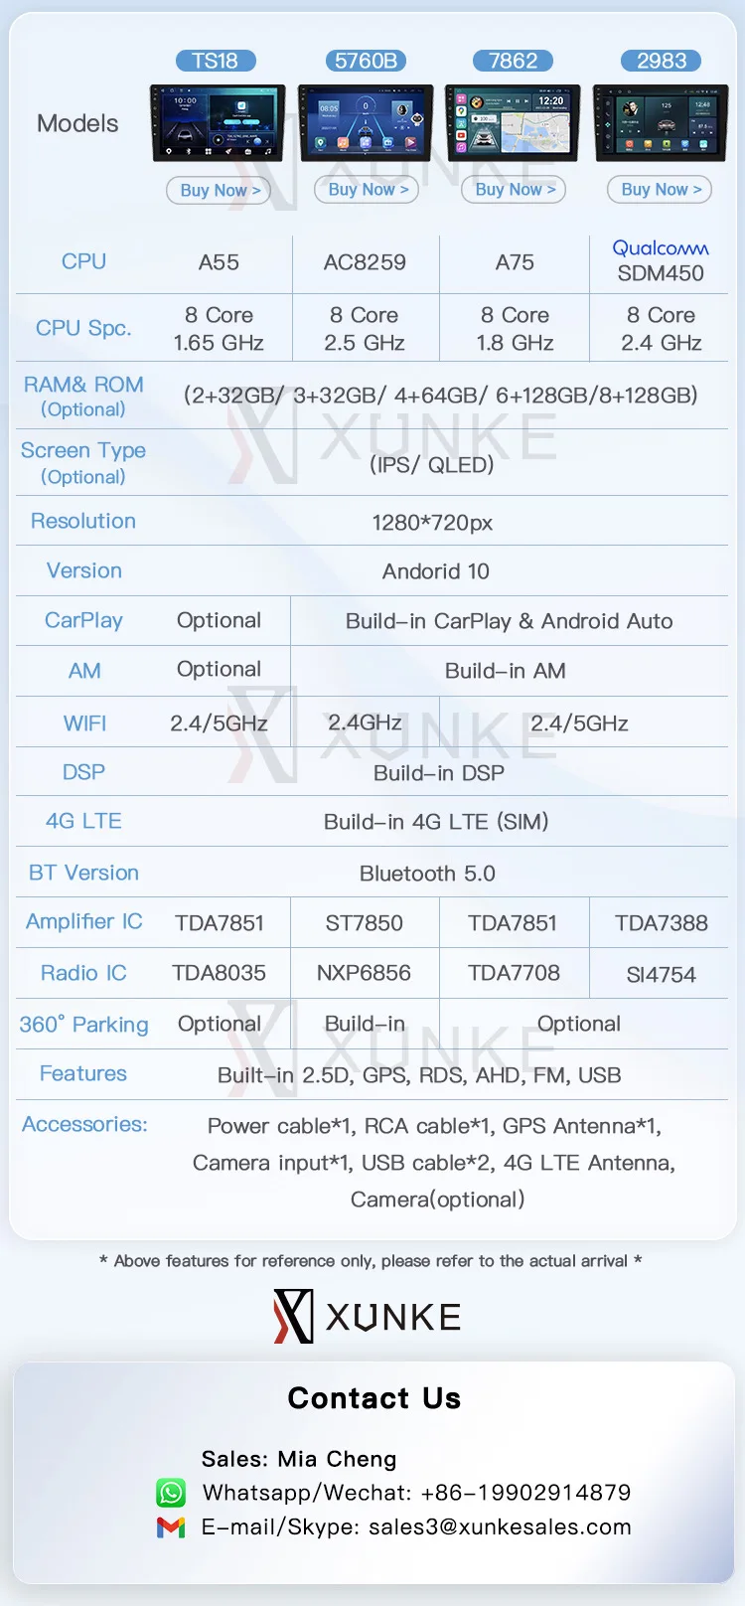Click the 'Accessories:' label
This screenshot has width=745, height=1606.
[84, 1124]
